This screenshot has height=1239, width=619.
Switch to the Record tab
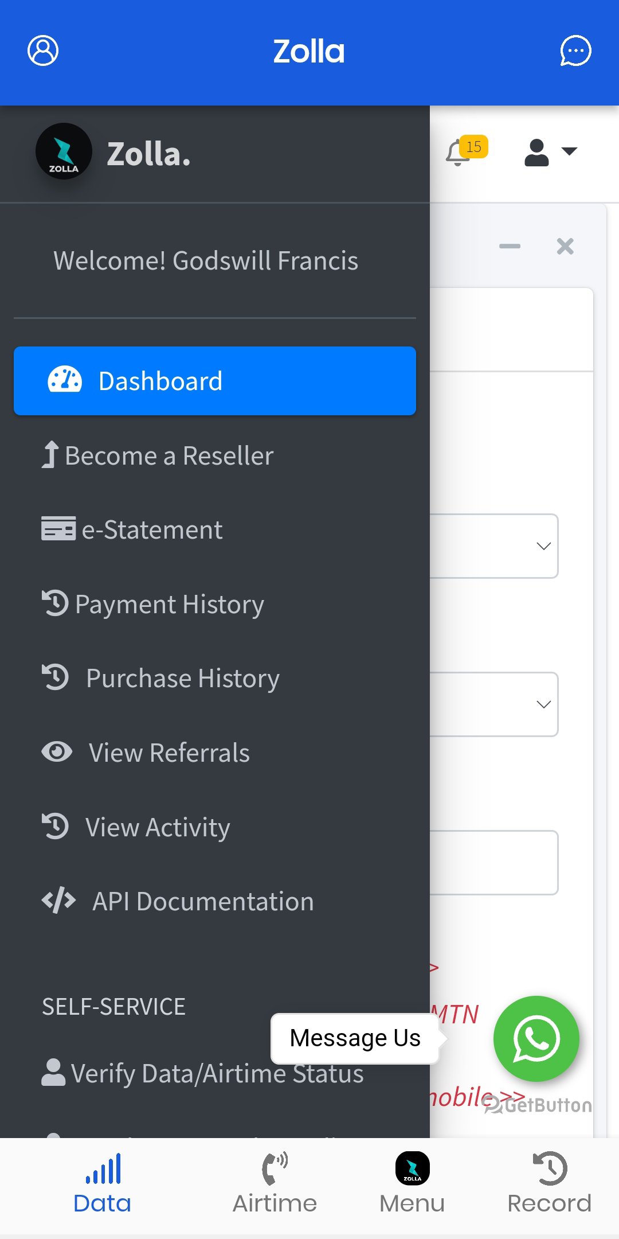(x=549, y=1184)
